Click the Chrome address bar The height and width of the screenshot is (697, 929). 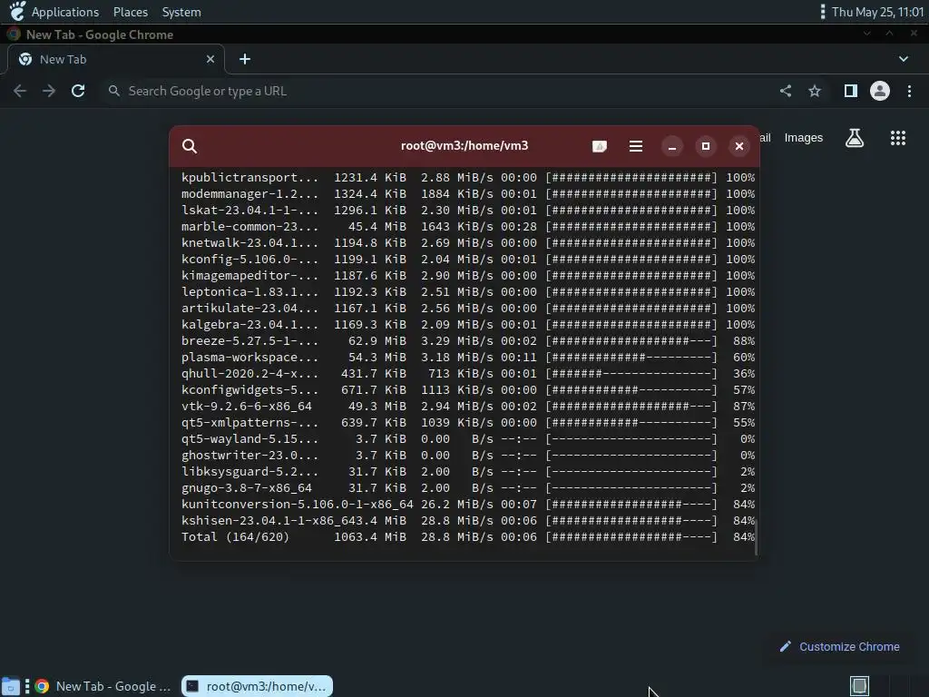pos(438,91)
